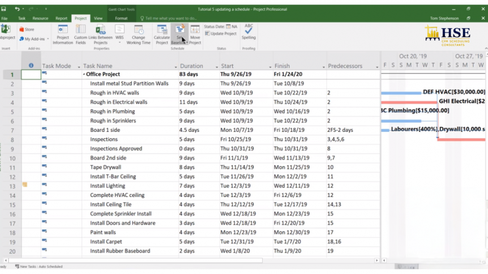Open the Duration column filter dropdown
Viewport: 488px width, 274px height.
217,67
